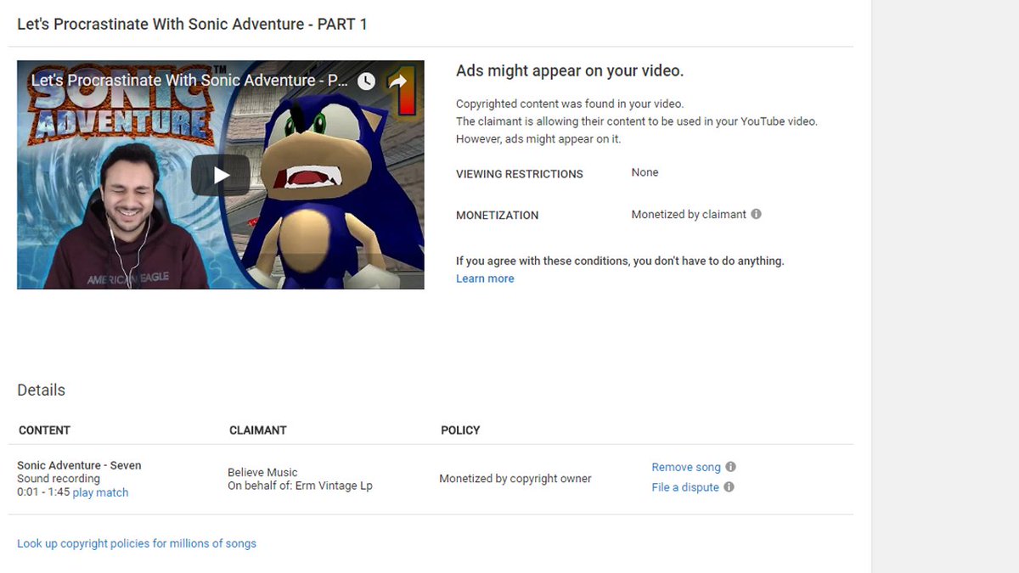Image resolution: width=1019 pixels, height=573 pixels.
Task: Play the embedded Sonic Adventure video
Action: 221,175
